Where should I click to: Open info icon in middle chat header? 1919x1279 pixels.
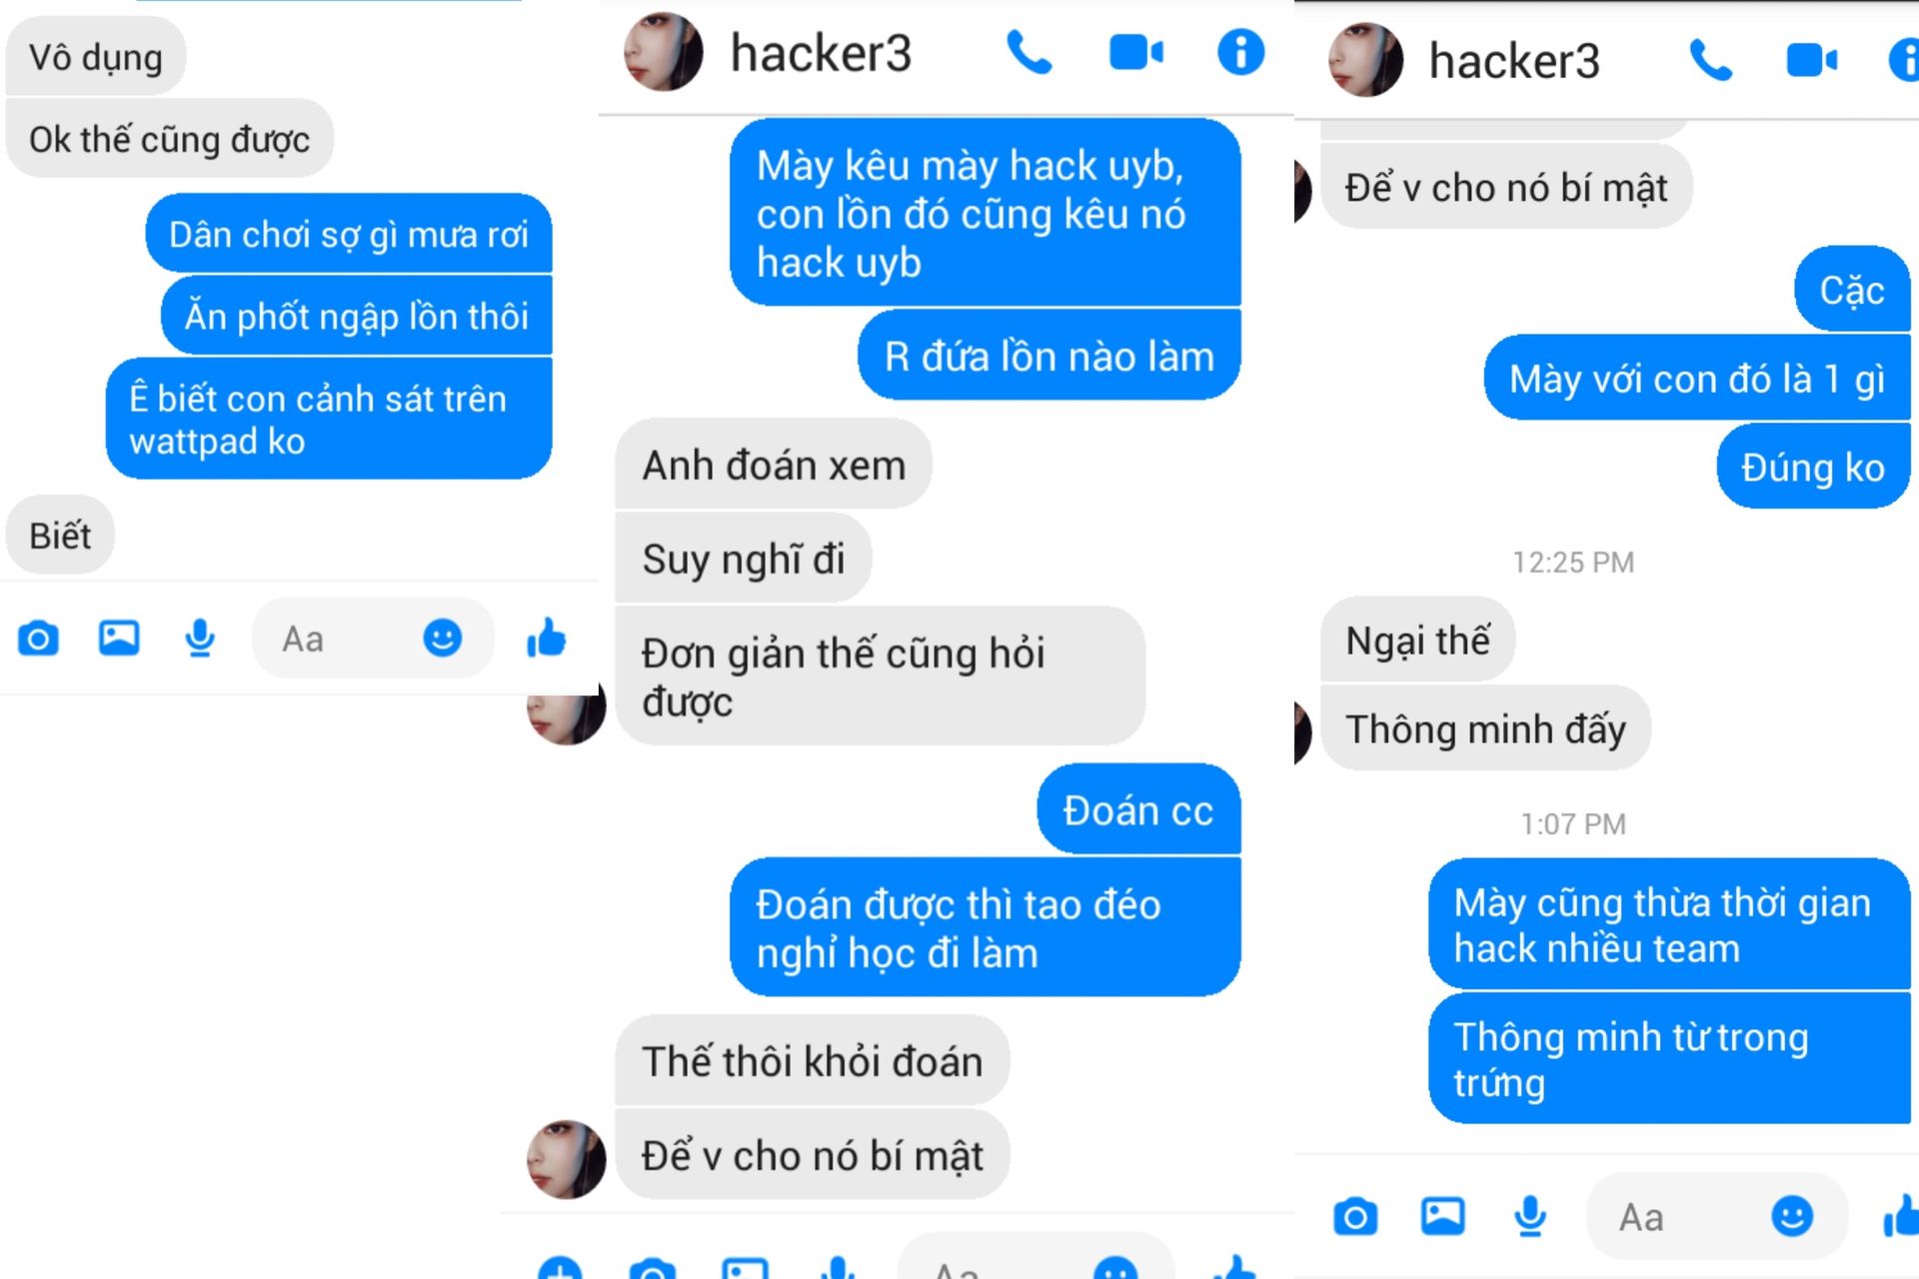(x=1240, y=52)
